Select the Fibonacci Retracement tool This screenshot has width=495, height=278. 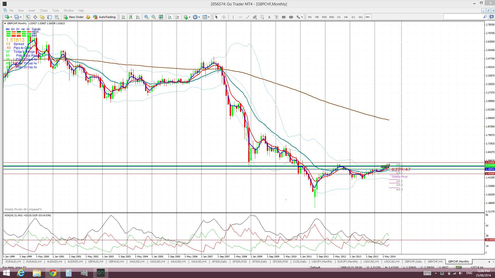click(x=262, y=17)
